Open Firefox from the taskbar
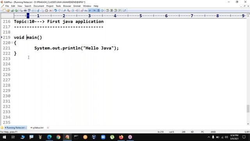 point(121,137)
